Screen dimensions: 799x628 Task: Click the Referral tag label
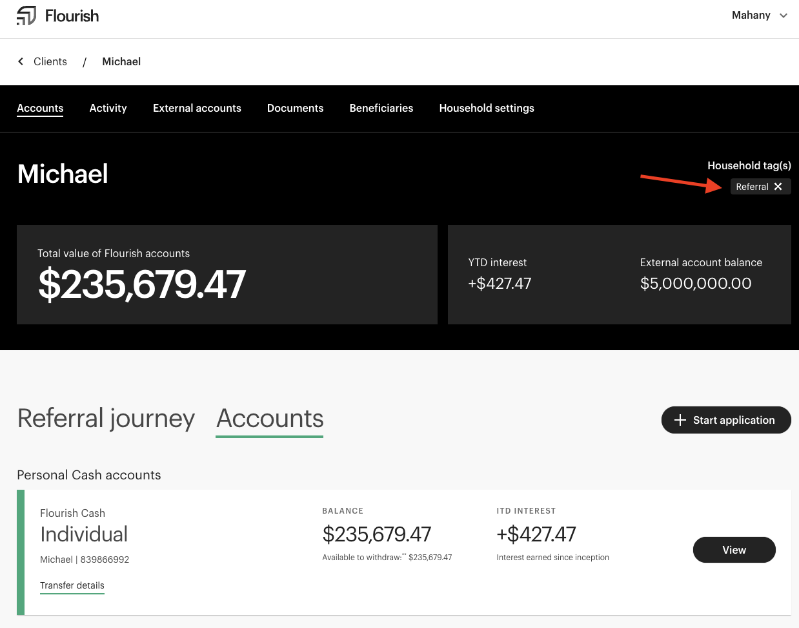[752, 187]
